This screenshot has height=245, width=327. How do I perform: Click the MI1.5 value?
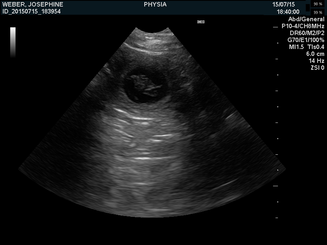(x=296, y=47)
